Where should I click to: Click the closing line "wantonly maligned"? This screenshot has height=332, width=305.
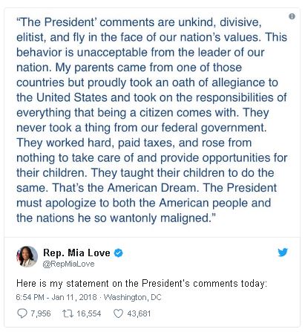pos(117,218)
